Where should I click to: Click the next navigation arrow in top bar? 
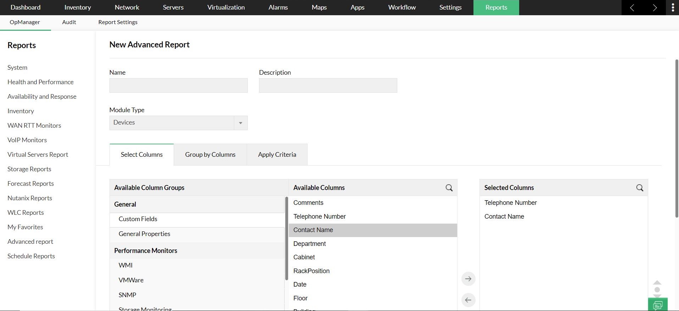coord(655,7)
